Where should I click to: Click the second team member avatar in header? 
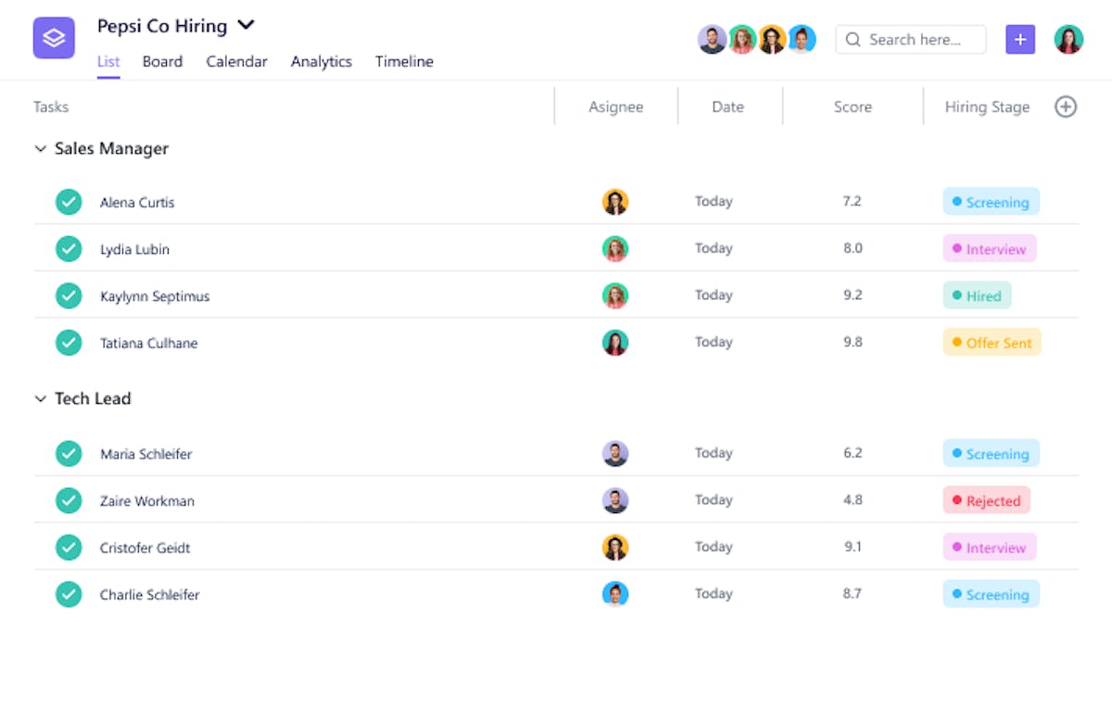pyautogui.click(x=742, y=39)
